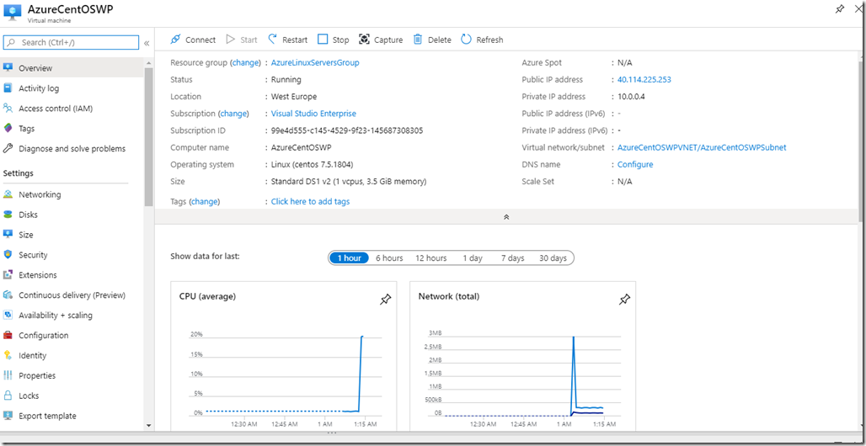Click private IP address value 10.0.0.4
Screen dimensions: 866x446
631,97
